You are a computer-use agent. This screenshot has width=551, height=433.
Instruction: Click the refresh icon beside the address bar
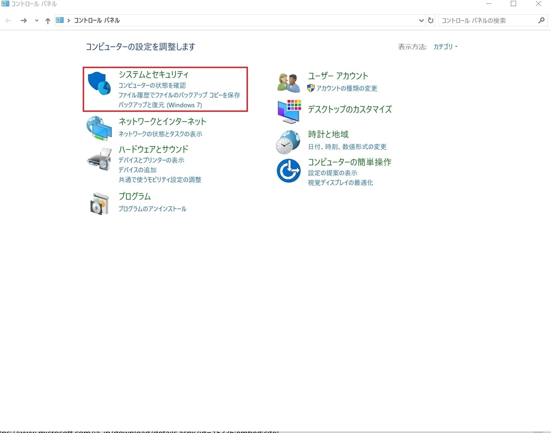pyautogui.click(x=431, y=20)
